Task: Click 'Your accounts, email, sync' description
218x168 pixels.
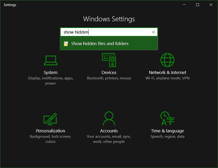Action: point(109,139)
